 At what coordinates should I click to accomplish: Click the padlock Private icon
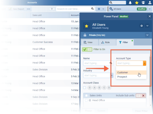point(85,35)
